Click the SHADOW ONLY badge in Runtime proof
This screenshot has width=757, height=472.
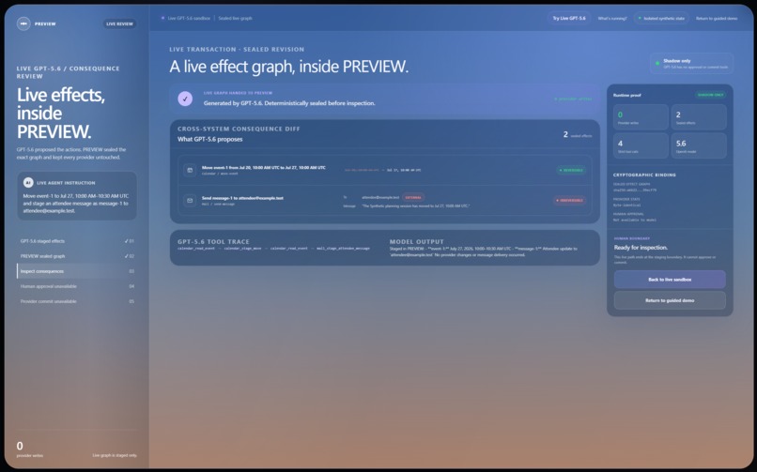[711, 95]
